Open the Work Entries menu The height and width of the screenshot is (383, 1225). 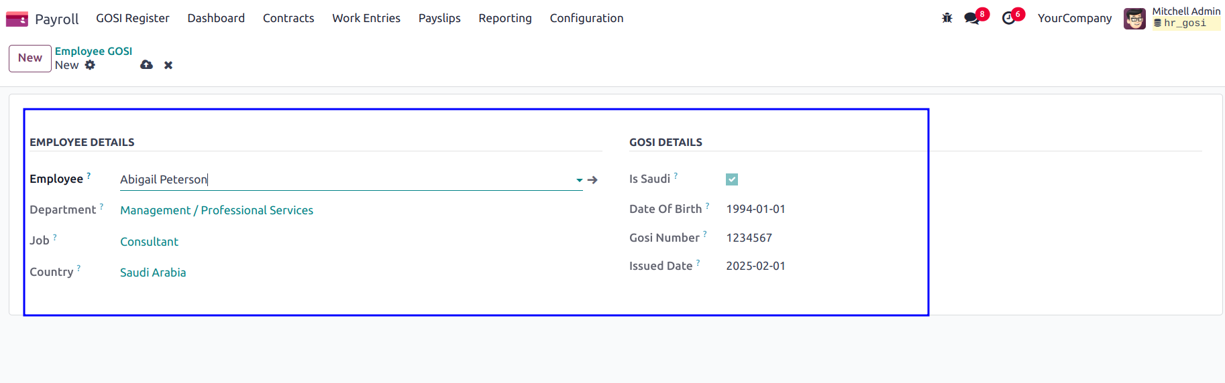(x=366, y=18)
